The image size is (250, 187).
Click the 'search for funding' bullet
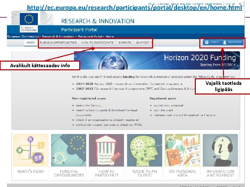click(x=89, y=105)
